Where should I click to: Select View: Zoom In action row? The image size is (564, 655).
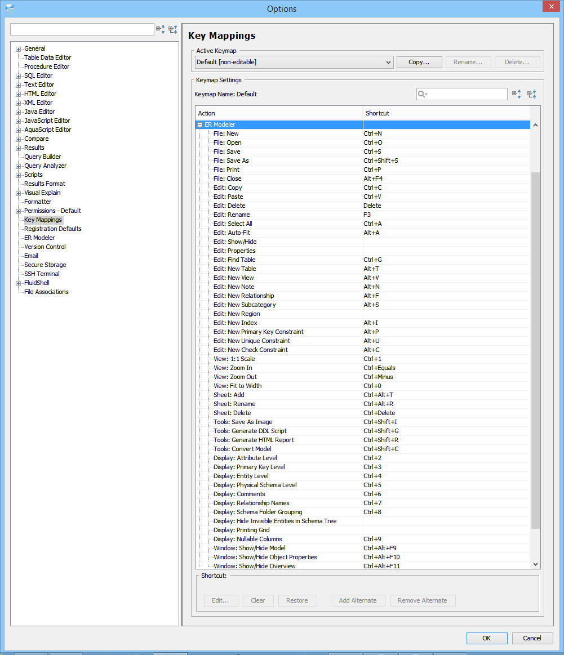pos(363,368)
